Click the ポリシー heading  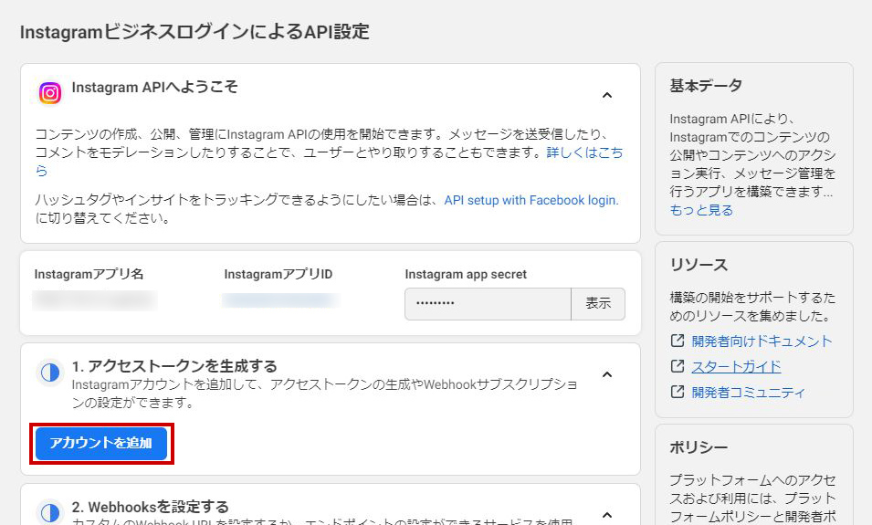coord(699,447)
